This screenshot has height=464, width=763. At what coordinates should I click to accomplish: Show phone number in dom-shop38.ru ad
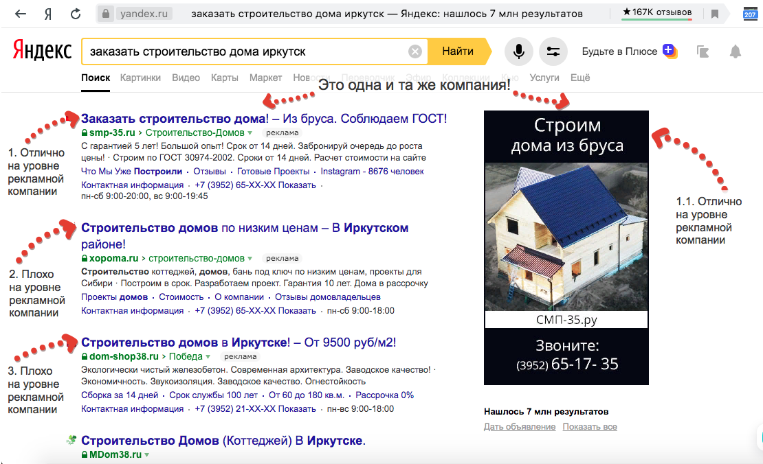point(255,408)
